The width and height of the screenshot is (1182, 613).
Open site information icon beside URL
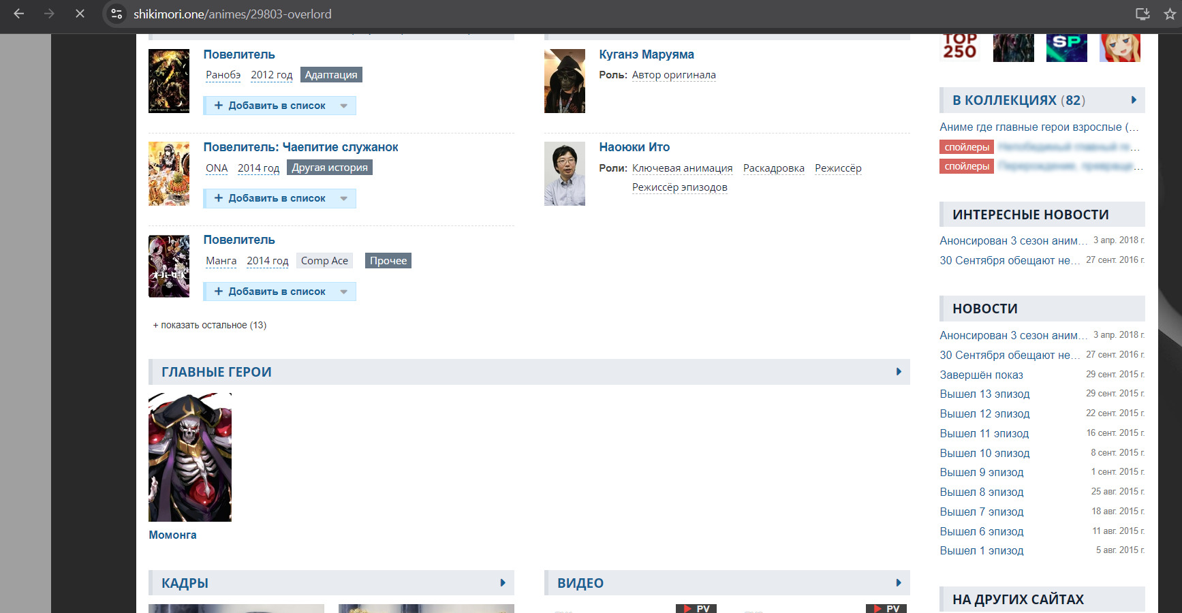click(x=117, y=14)
